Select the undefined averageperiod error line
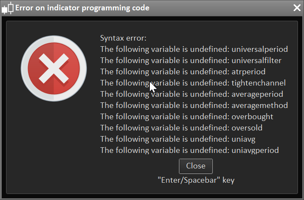 click(x=192, y=94)
